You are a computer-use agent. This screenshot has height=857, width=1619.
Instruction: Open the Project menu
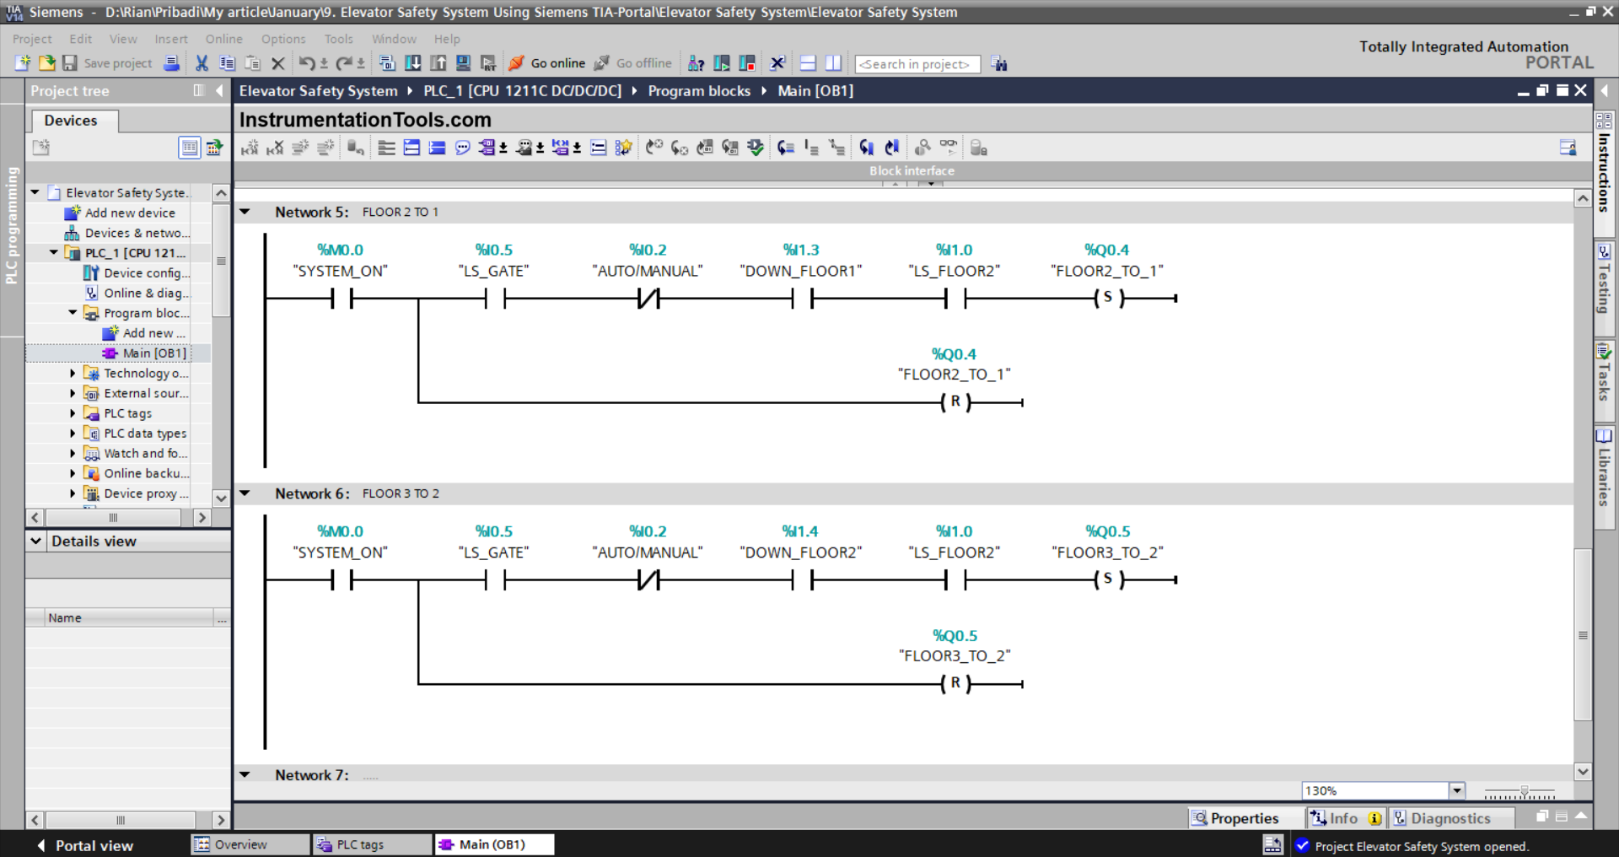pyautogui.click(x=32, y=39)
